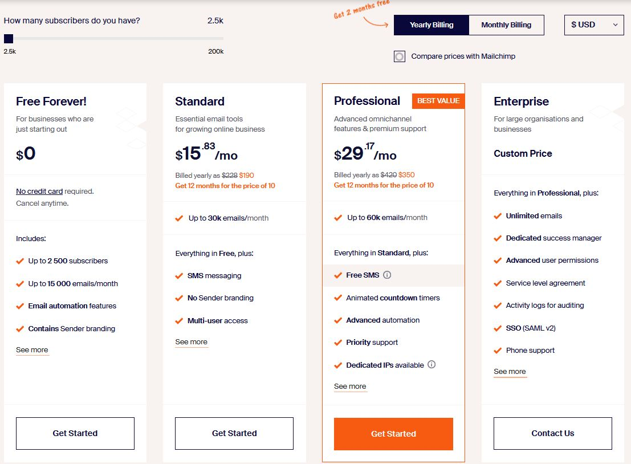
Task: Expand See more under Professional plan
Action: click(x=350, y=386)
